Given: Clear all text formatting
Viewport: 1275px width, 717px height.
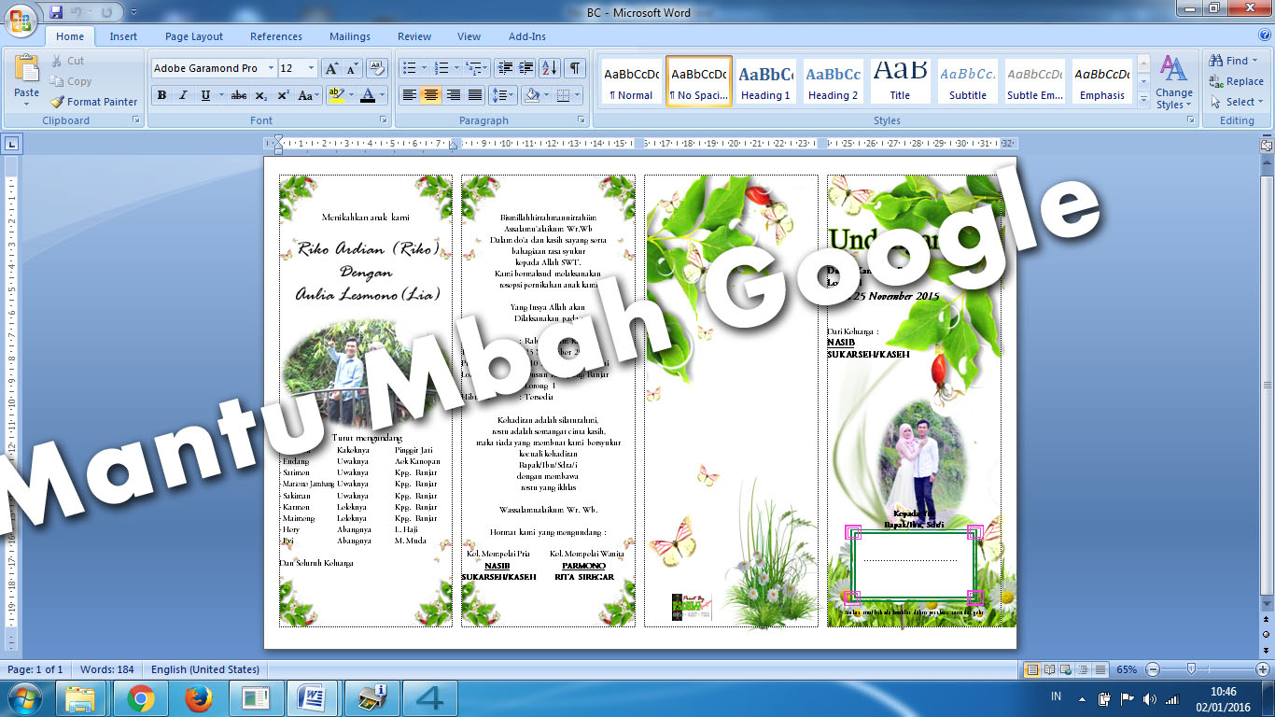Looking at the screenshot, I should click(377, 68).
